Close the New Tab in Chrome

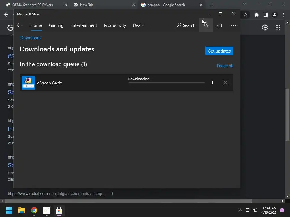click(x=133, y=5)
